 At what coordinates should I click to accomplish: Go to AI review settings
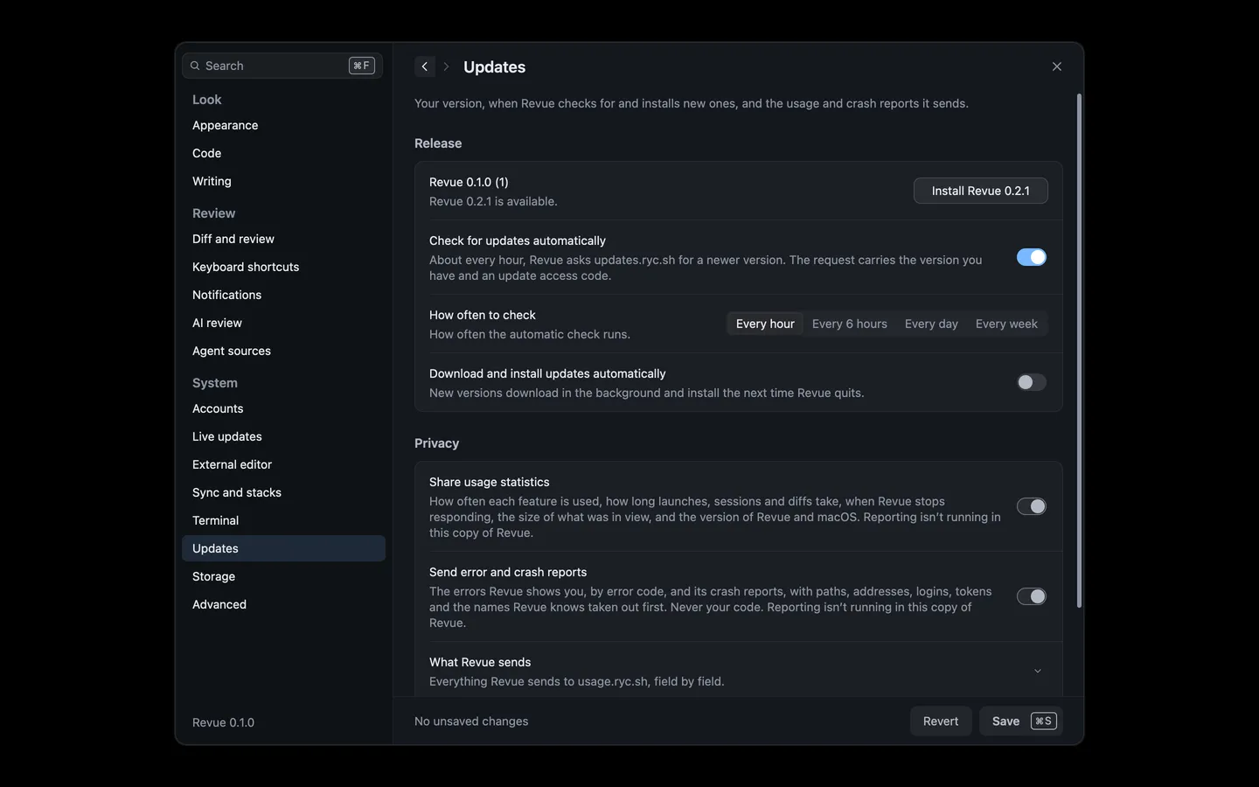pyautogui.click(x=283, y=323)
